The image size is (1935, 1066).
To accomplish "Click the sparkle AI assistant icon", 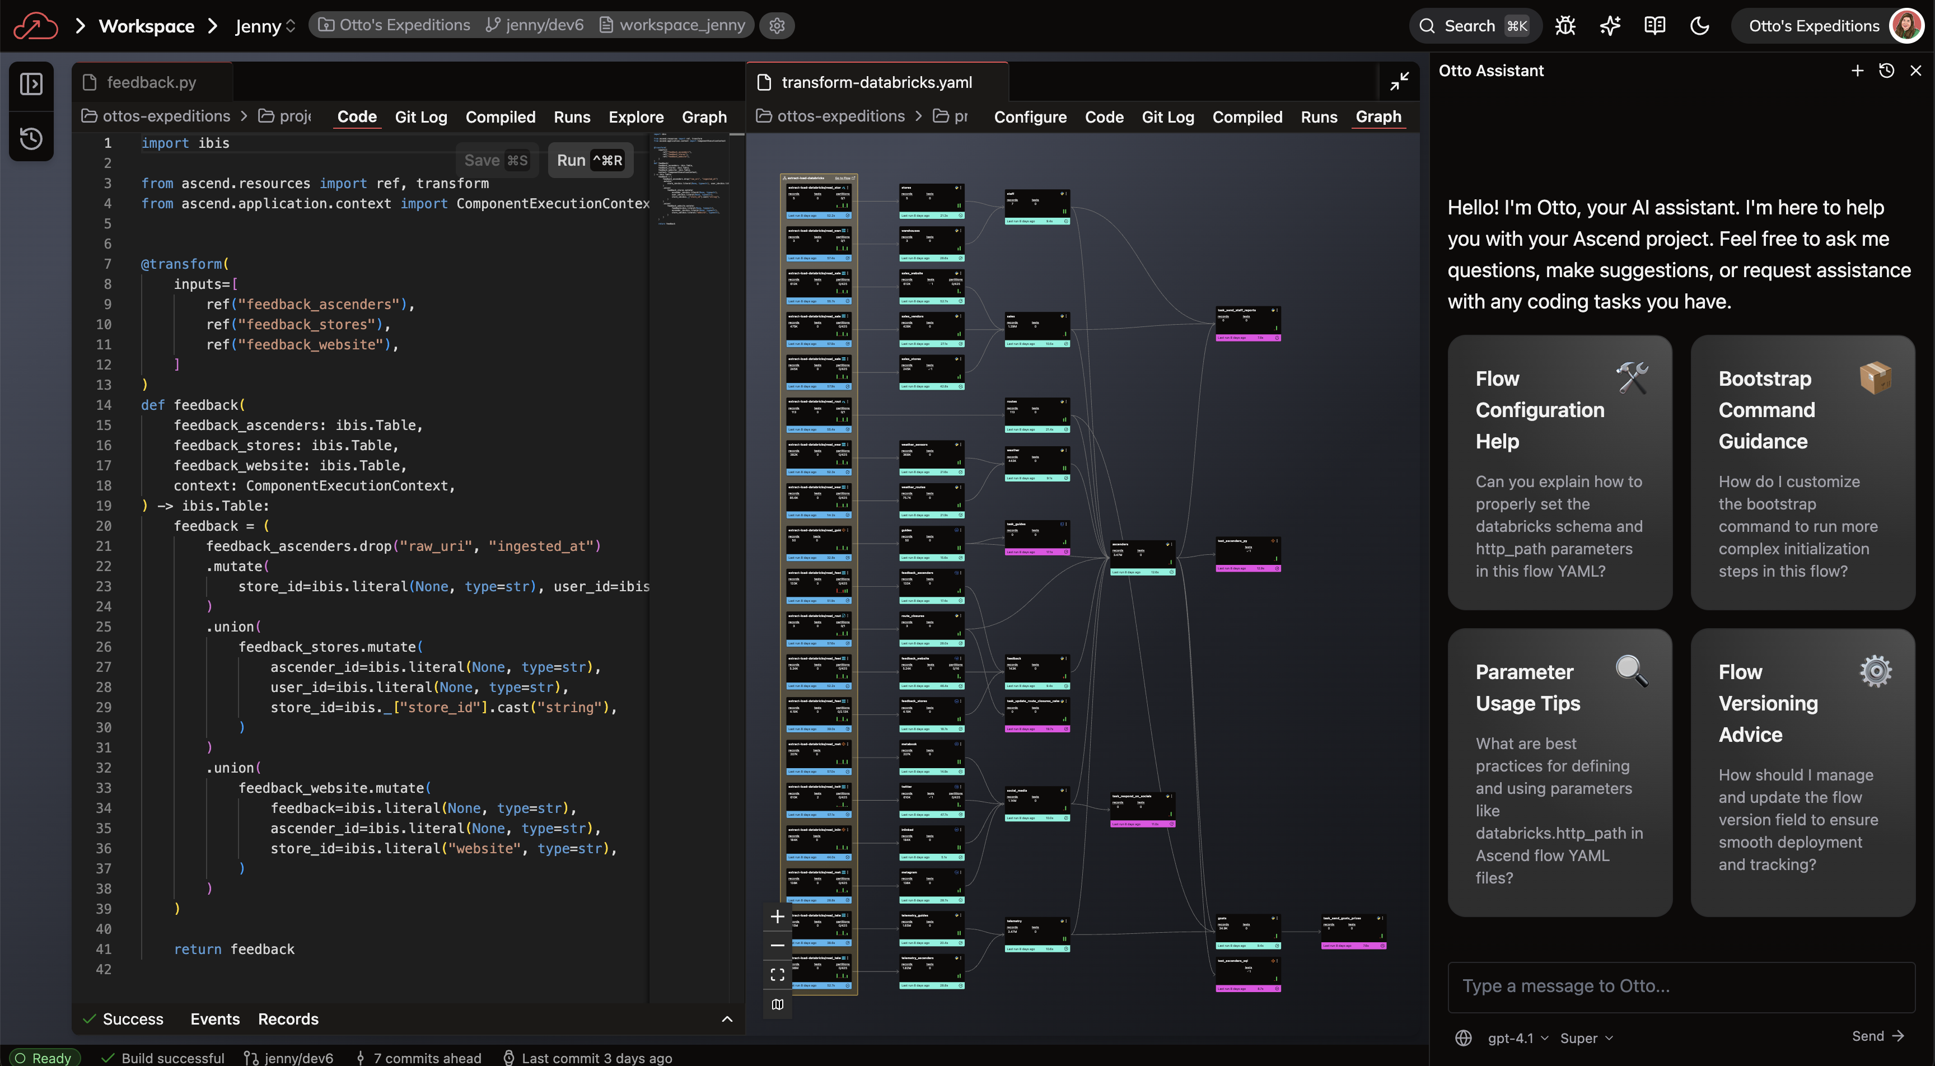I will coord(1610,26).
